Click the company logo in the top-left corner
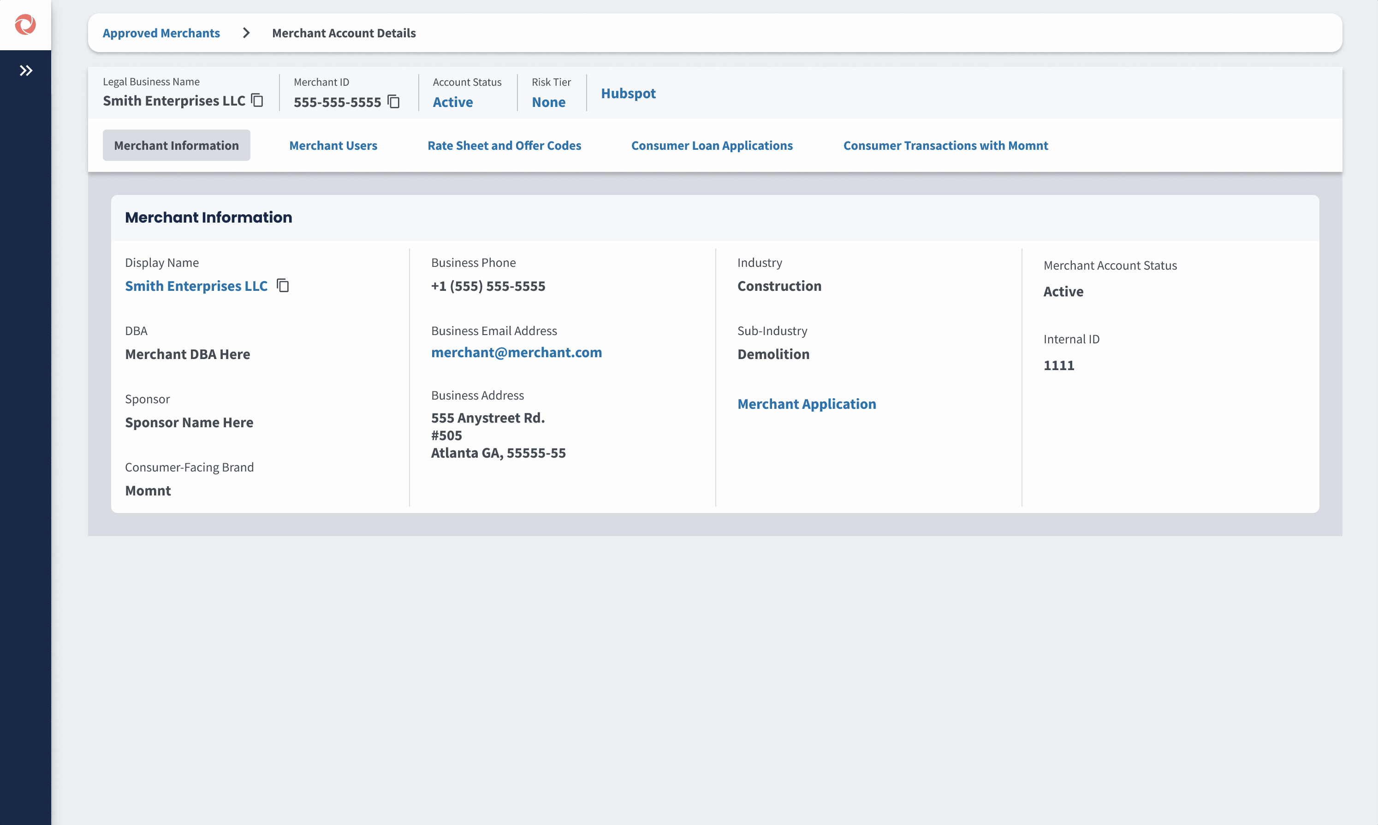The image size is (1378, 825). pos(25,24)
